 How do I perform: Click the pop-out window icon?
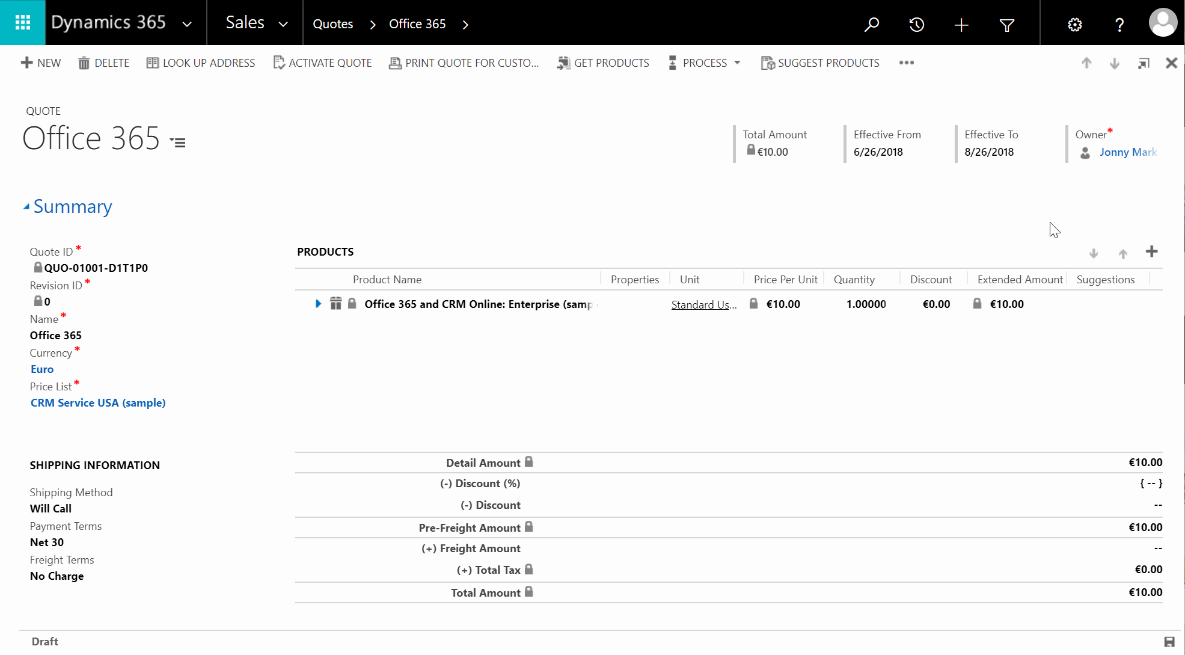click(x=1144, y=63)
